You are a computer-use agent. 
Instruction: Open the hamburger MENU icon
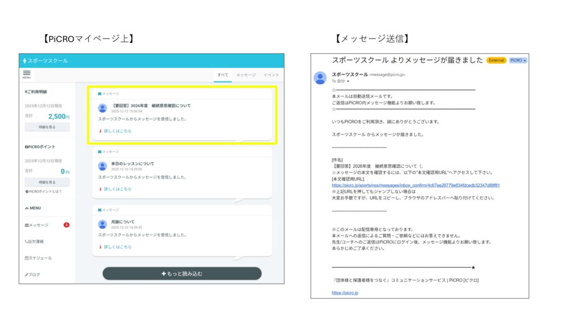coord(26,74)
